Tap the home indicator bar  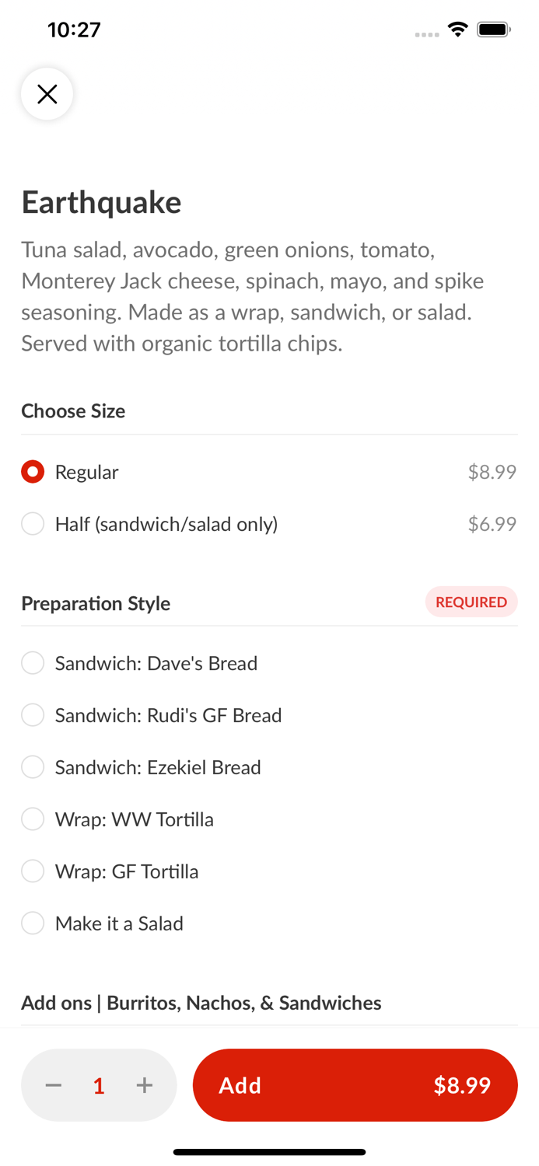[269, 1152]
